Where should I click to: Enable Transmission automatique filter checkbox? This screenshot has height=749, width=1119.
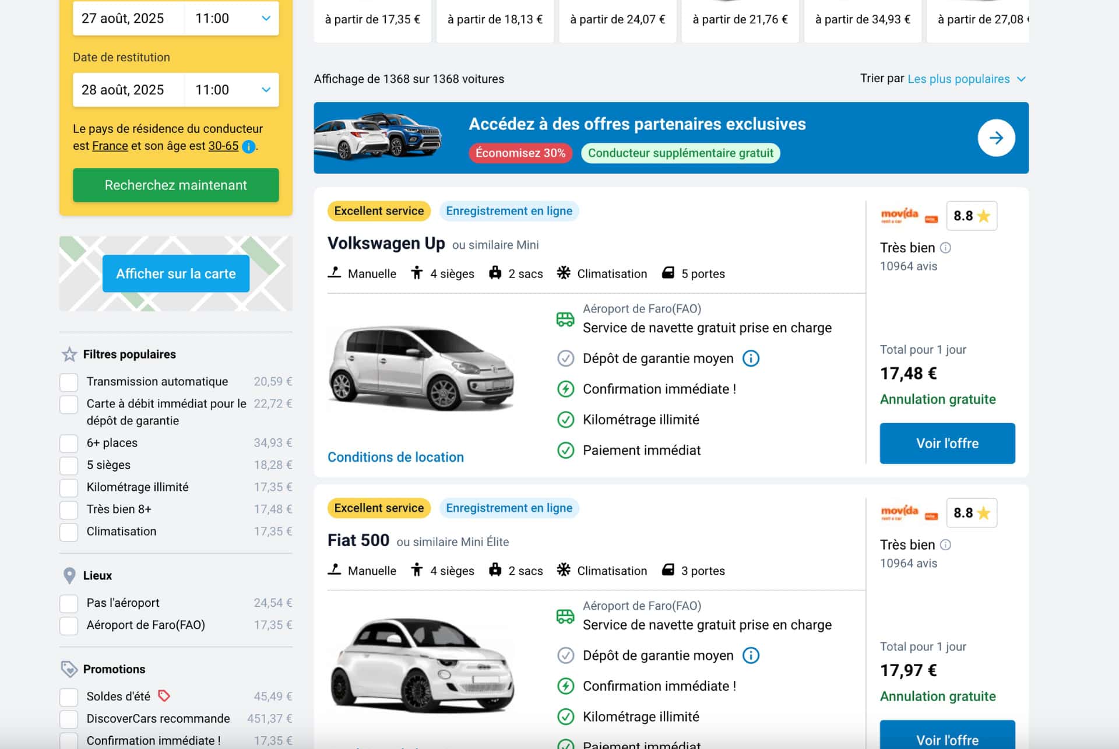click(69, 382)
